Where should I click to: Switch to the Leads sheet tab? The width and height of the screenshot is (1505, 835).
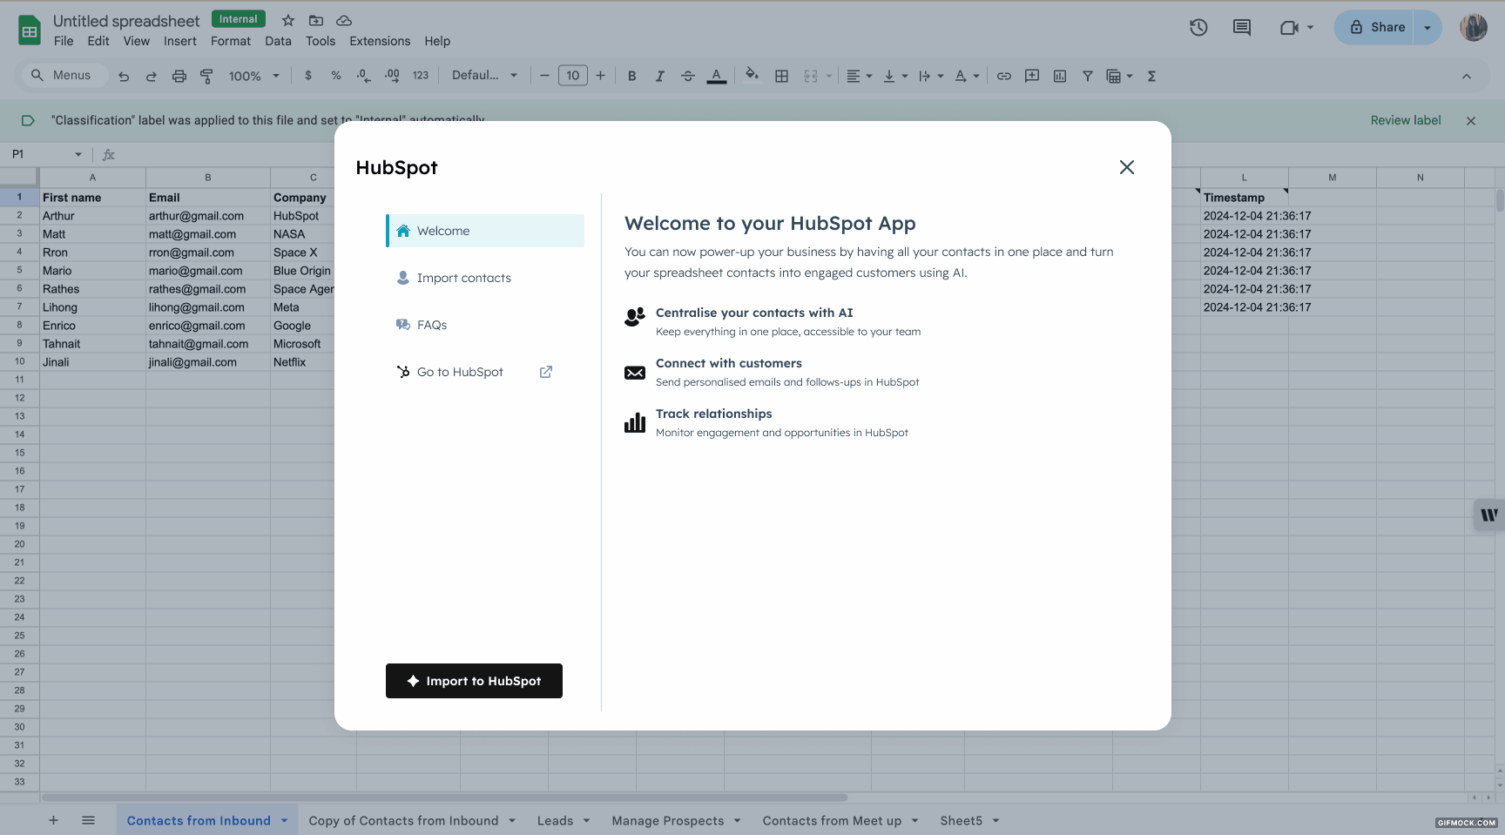coord(564,820)
